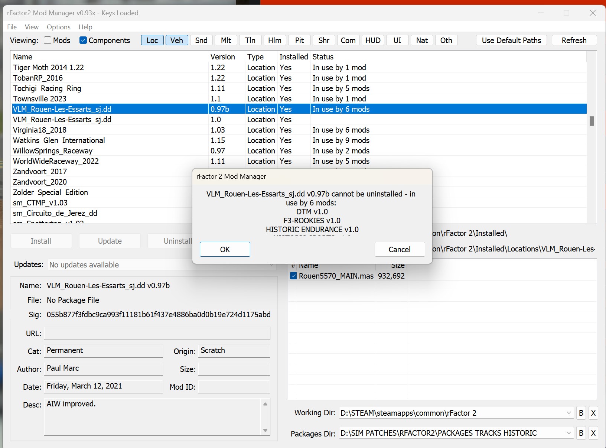Select Townsville 2023 row
The width and height of the screenshot is (606, 448).
[x=299, y=99]
